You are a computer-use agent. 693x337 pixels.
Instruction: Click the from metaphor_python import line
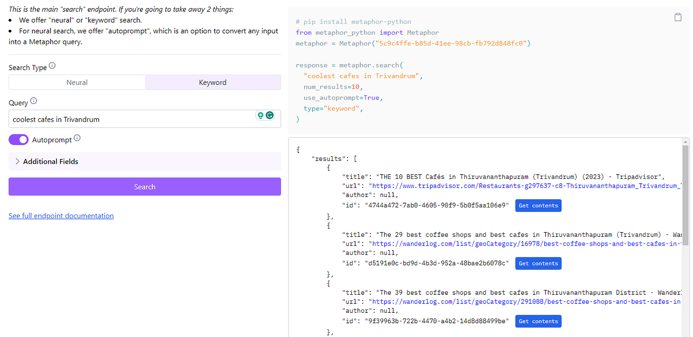coord(367,33)
